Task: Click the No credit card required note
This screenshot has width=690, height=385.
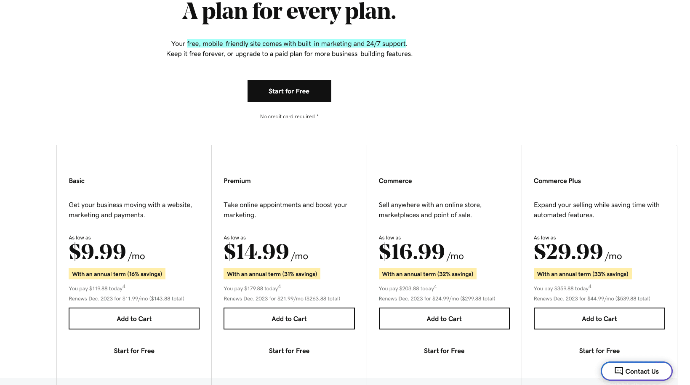Action: (289, 117)
